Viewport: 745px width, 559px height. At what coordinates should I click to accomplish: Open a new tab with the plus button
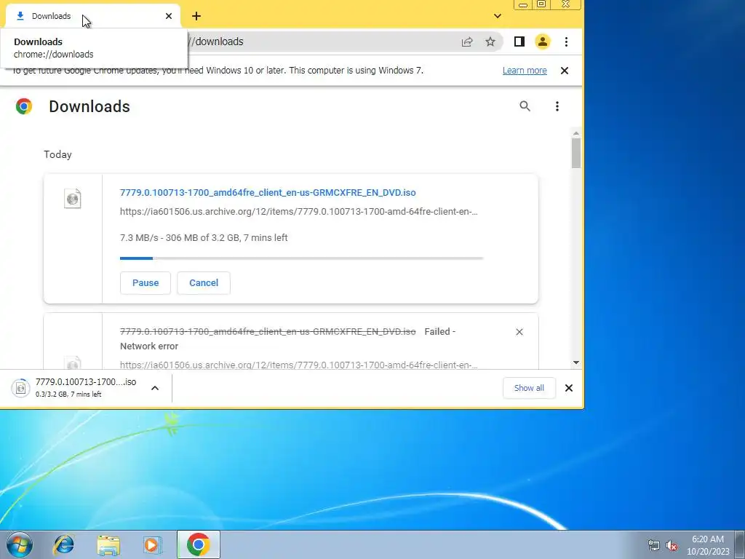[x=196, y=16]
